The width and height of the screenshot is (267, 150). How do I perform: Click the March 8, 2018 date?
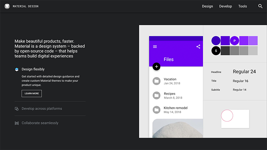[173, 98]
